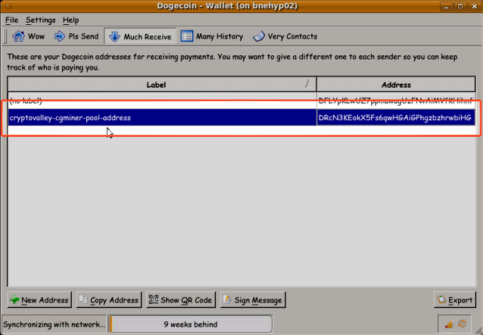Viewport: 483px width, 335px height.
Task: Click the network connections signal icon
Action: click(449, 324)
